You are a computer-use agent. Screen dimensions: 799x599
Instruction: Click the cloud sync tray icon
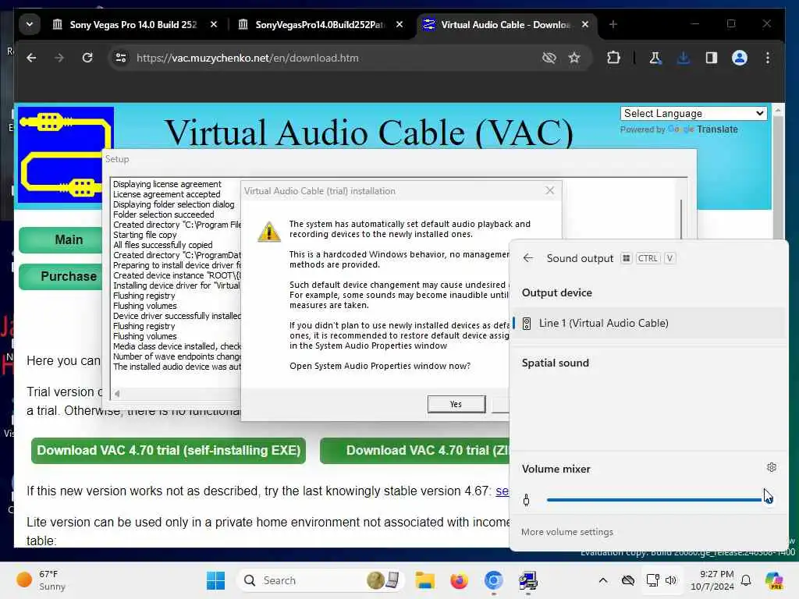coord(628,580)
